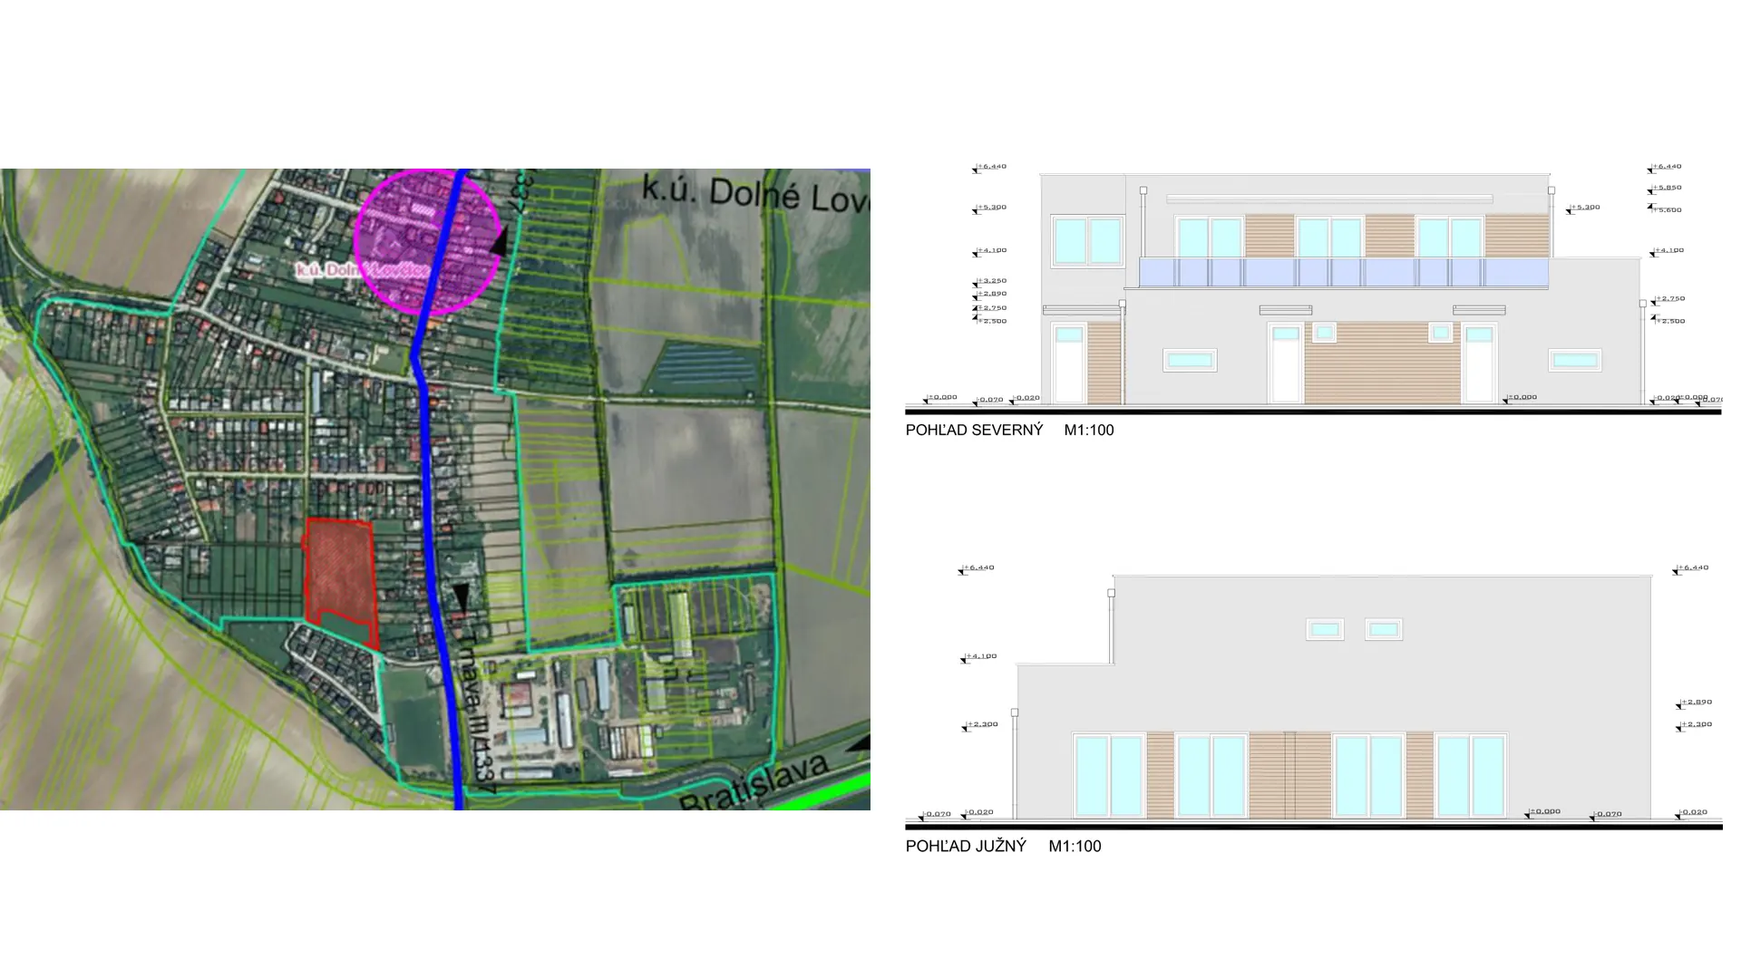The height and width of the screenshot is (979, 1741).
Task: Click the north elevation building drawing
Action: coord(1340,288)
